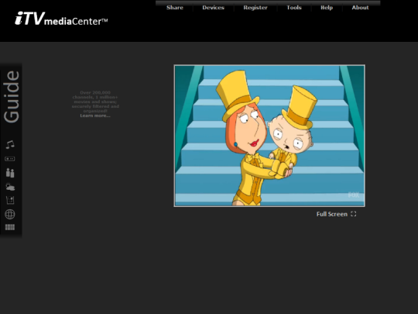Open the Register menu
The image size is (418, 314).
click(255, 8)
